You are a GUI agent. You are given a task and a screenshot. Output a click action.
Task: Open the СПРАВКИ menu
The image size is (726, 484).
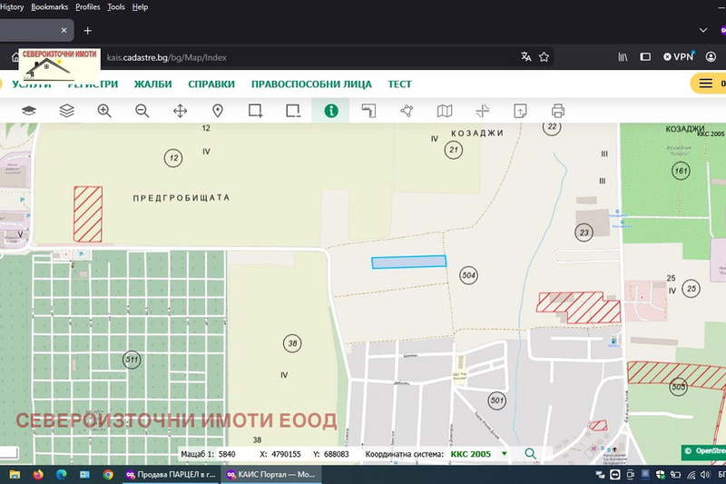click(x=211, y=84)
